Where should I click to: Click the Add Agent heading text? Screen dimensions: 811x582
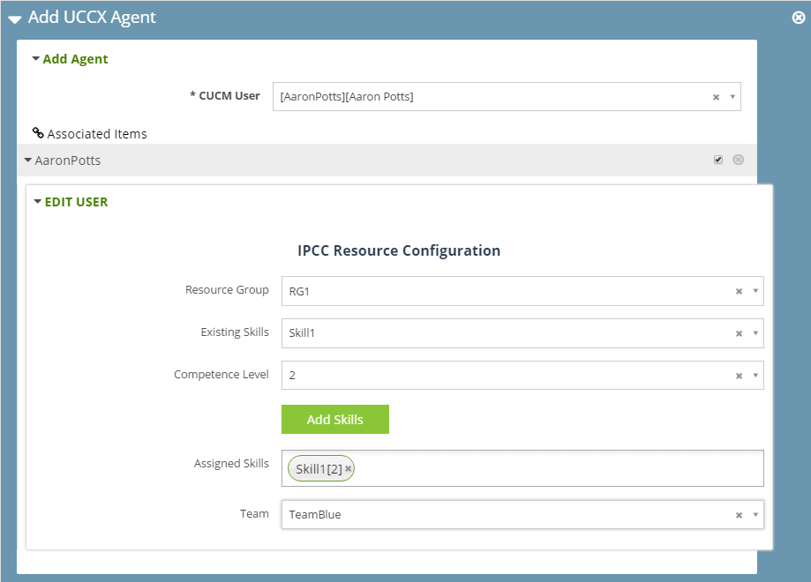(75, 59)
